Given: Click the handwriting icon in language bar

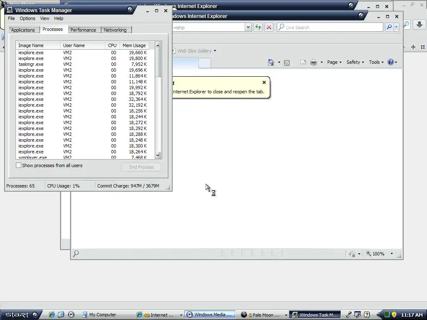Looking at the screenshot, I should coord(357,315).
